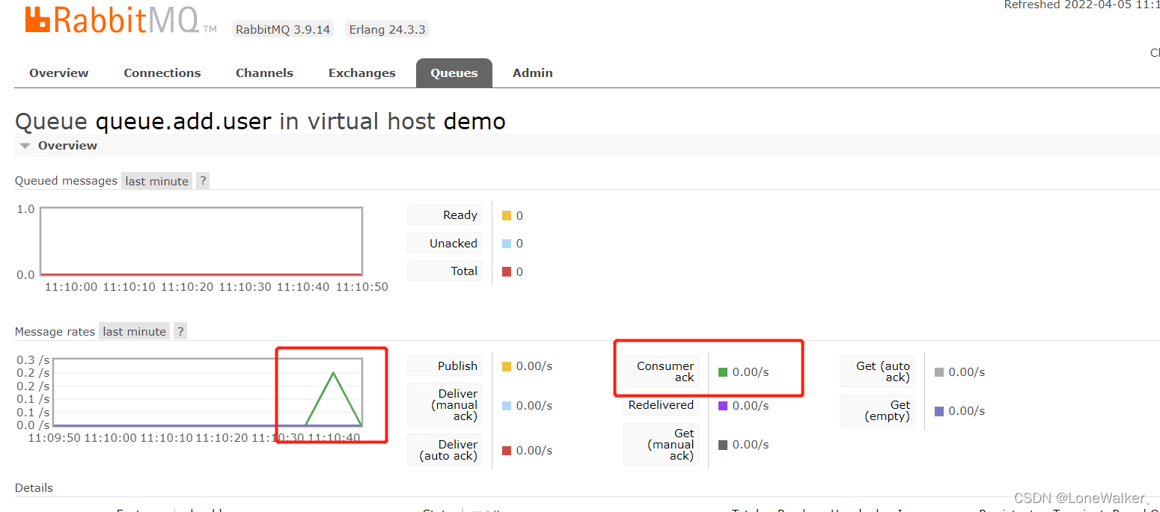This screenshot has width=1160, height=512.
Task: Switch to the Exchanges tab
Action: 361,73
